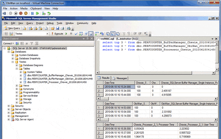Pause the virtual machine

click(32, 13)
